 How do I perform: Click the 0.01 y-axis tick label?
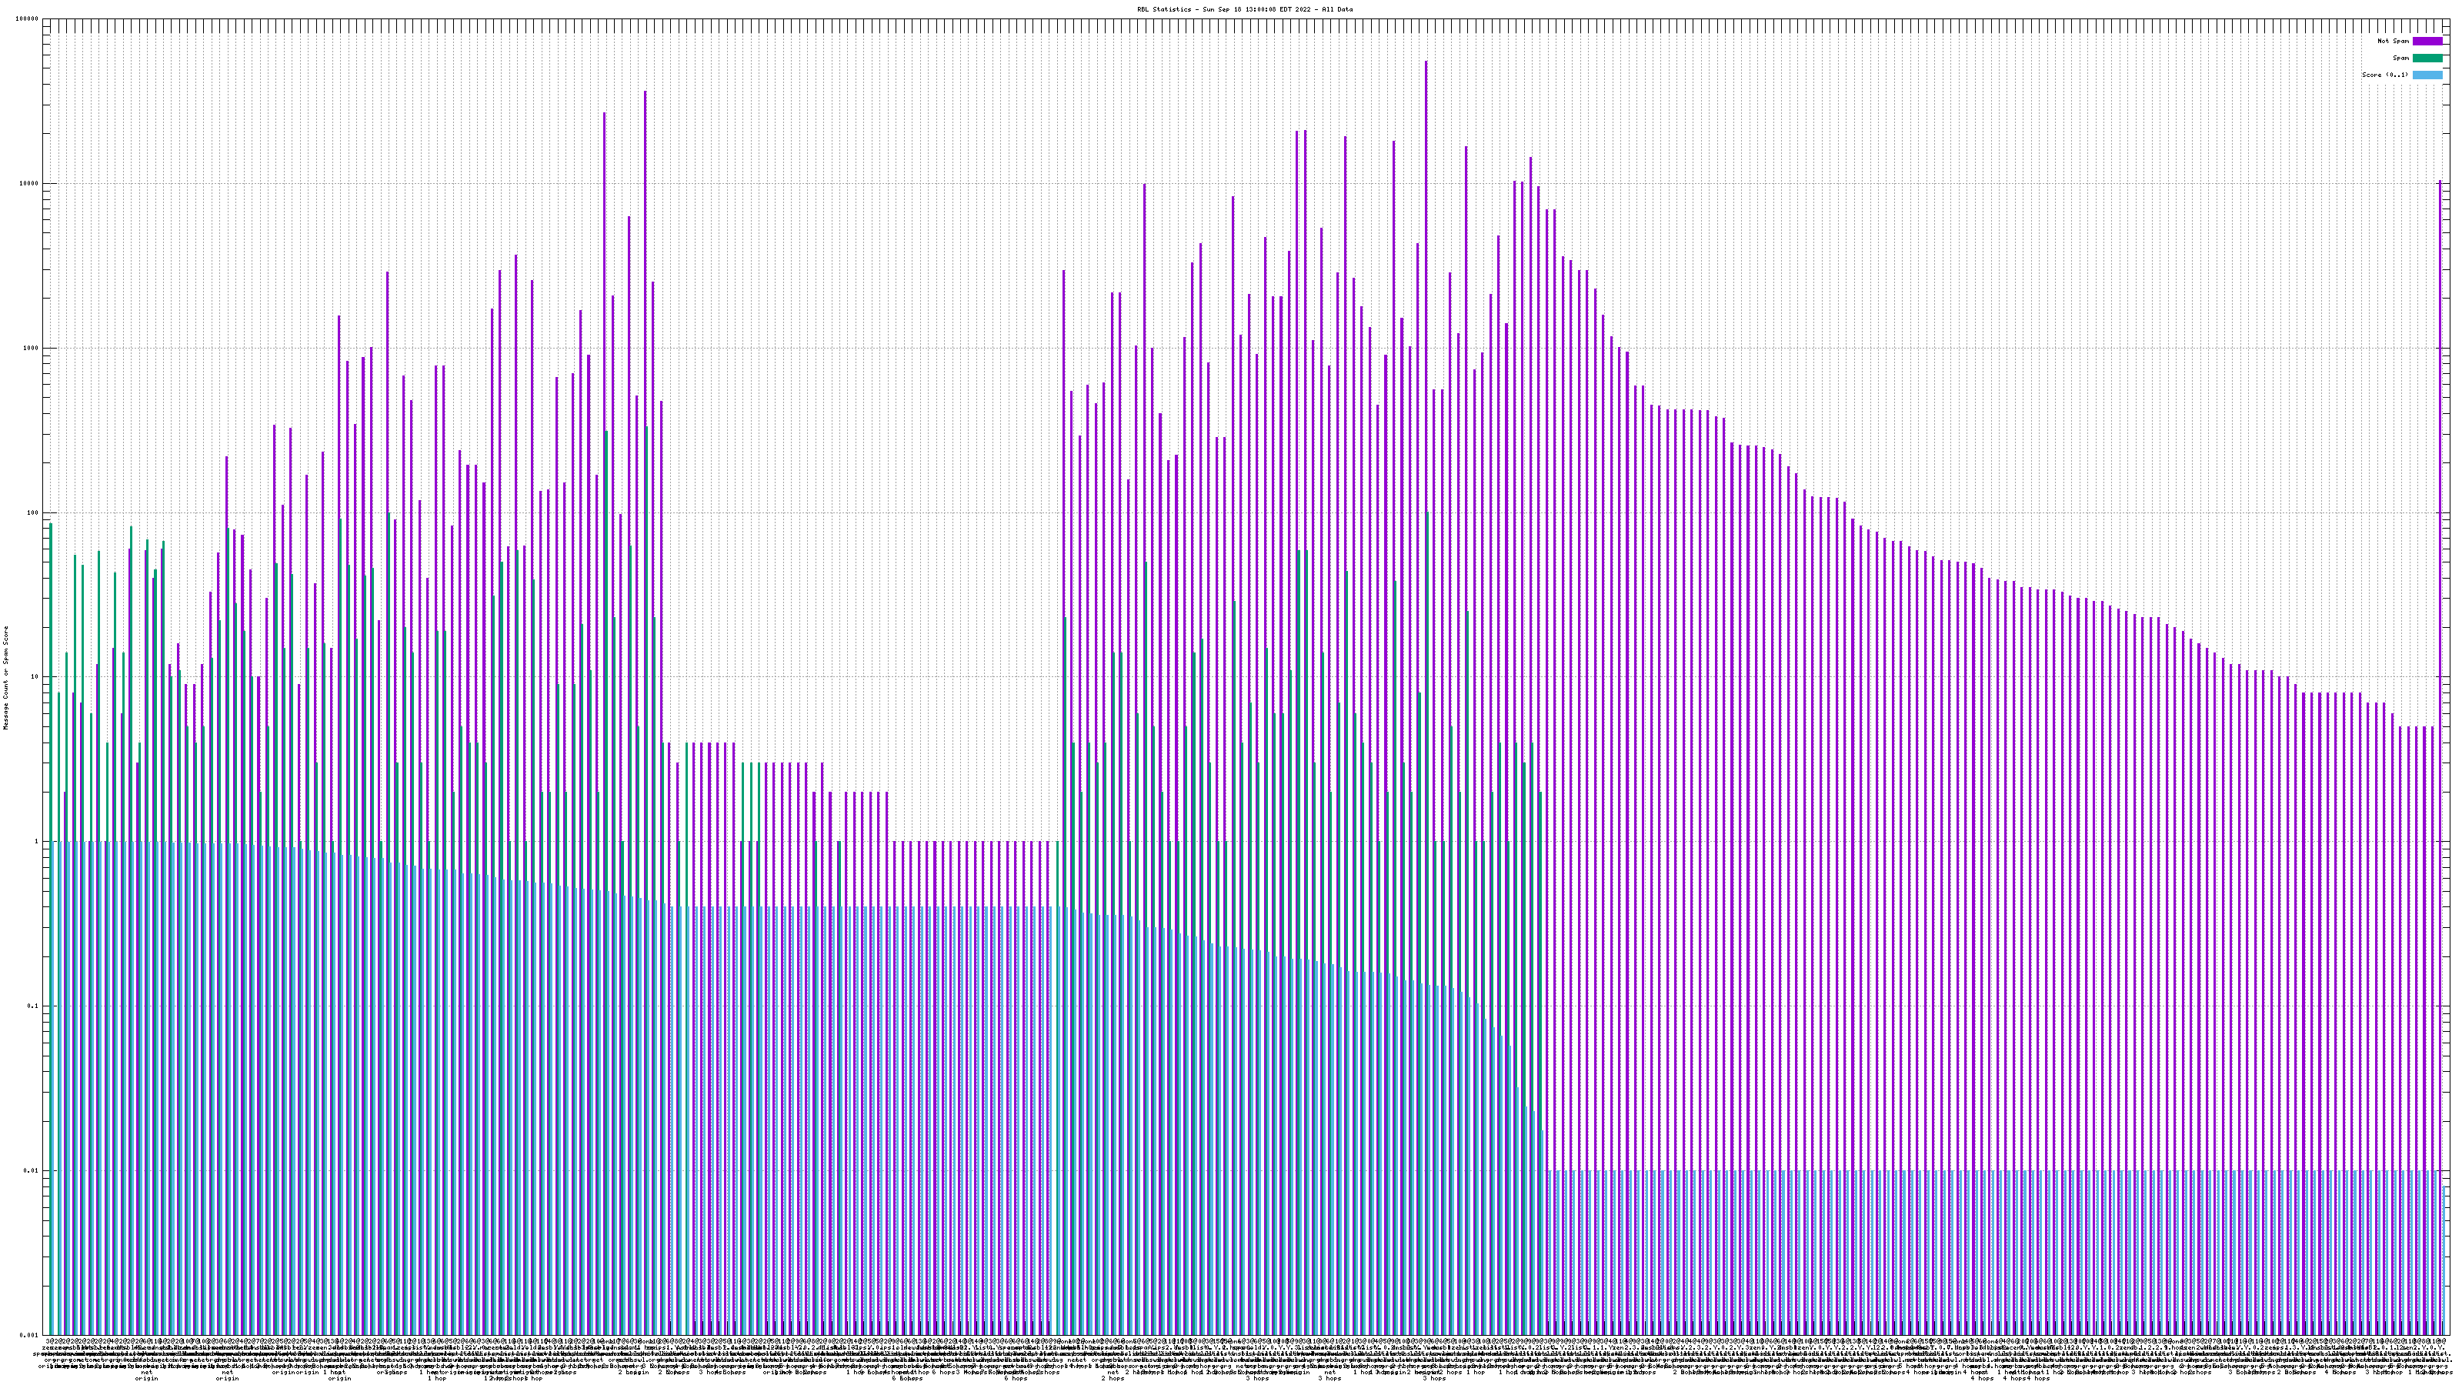[x=32, y=1170]
